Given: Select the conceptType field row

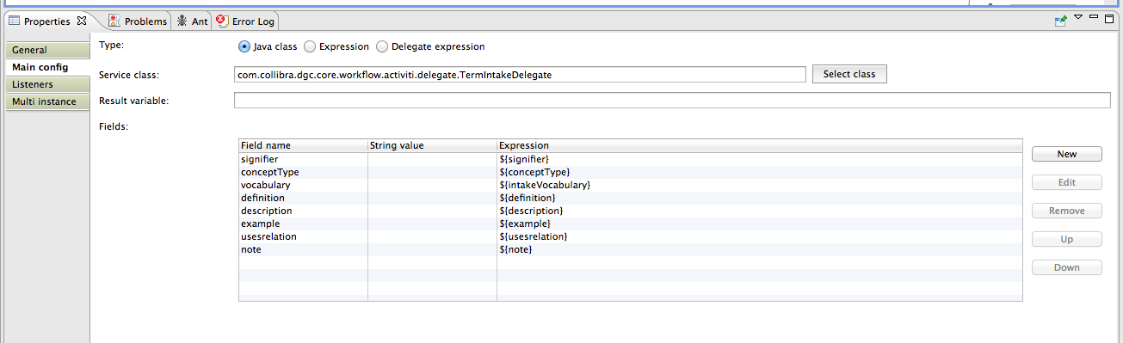Looking at the screenshot, I should (x=631, y=172).
